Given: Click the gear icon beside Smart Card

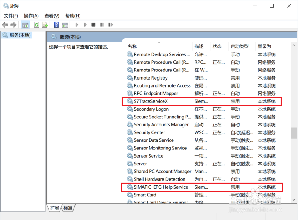Looking at the screenshot, I should coord(130,195).
